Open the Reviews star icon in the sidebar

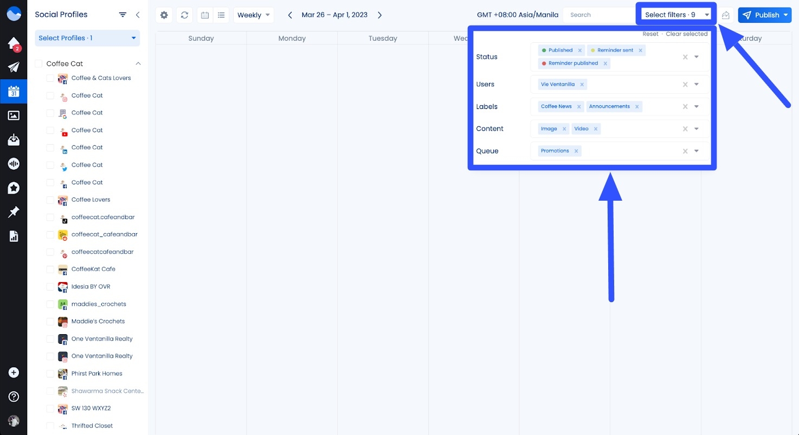coord(14,188)
